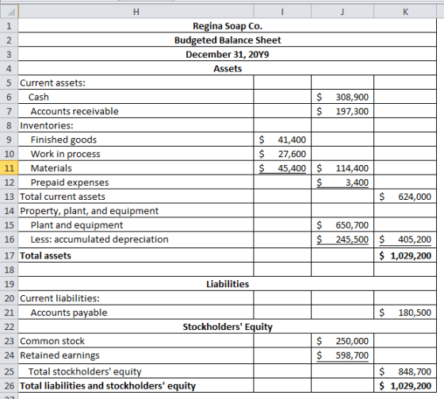Viewport: 444px width, 399px height.
Task: Click the total liabilities and equity value in row 26
Action: [405, 386]
